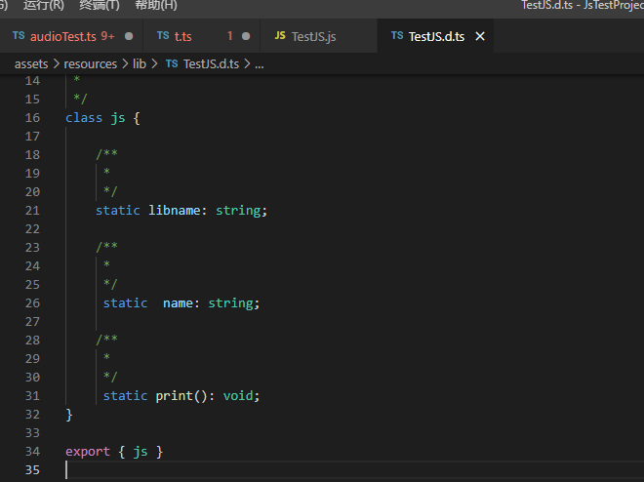Click the JS icon on TestJS.js tab
The image size is (644, 482).
280,36
